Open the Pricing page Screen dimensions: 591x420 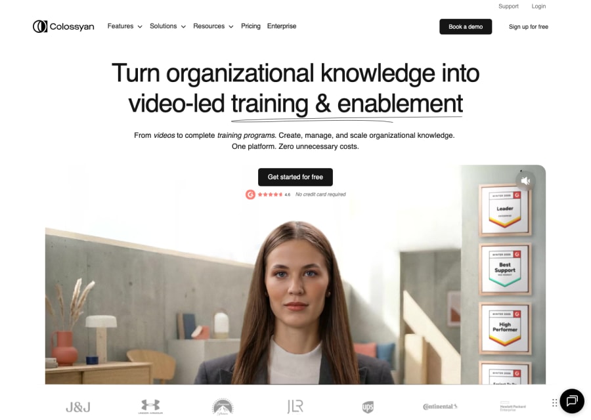point(251,26)
